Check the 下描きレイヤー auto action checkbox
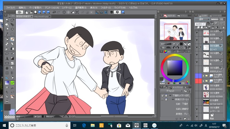This screenshot has width=230, height=129. coord(162,95)
